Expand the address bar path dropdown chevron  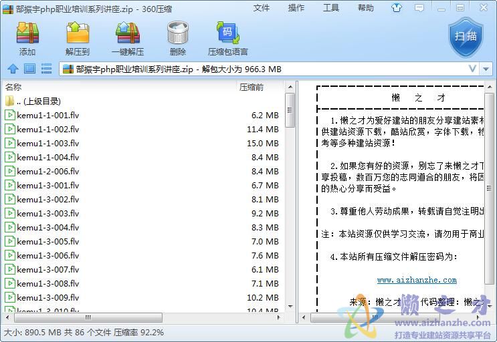point(472,69)
